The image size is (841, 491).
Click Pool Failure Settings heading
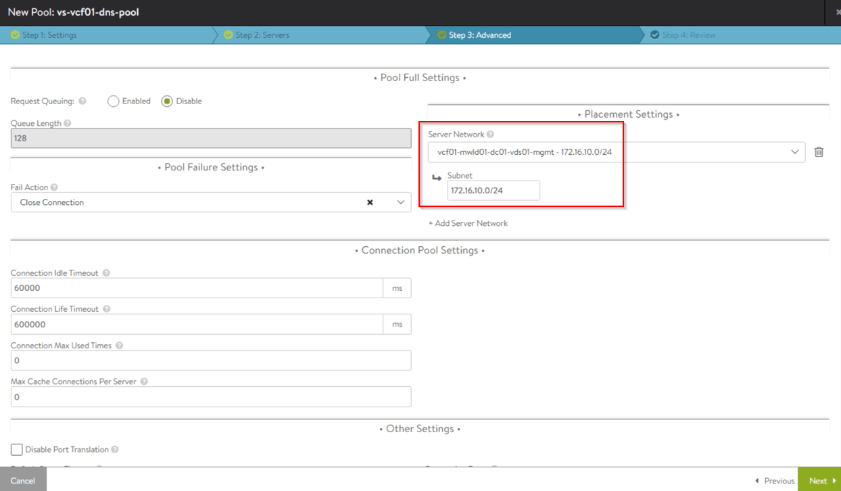[211, 167]
